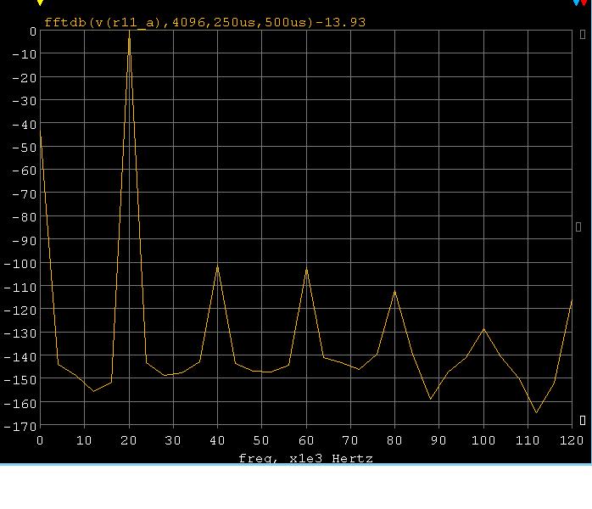
Task: Click the -170 label on the vertical axis
Action: (x=20, y=427)
